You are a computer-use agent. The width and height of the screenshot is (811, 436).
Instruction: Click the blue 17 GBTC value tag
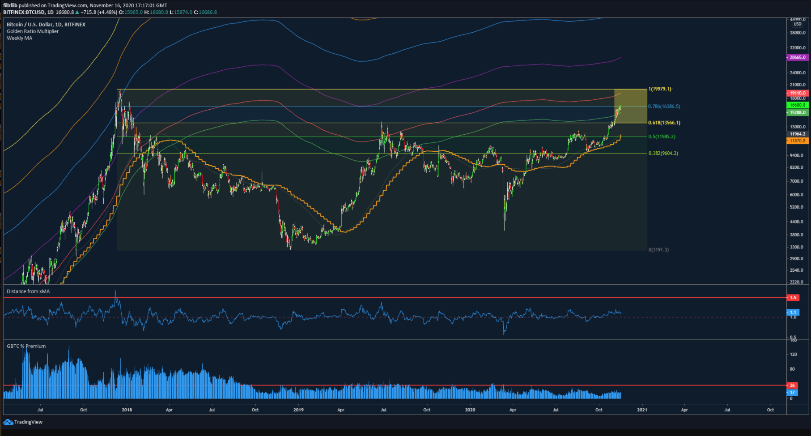(792, 393)
